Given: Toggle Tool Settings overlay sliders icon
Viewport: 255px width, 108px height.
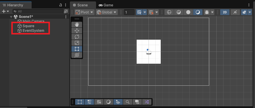Looking at the screenshot, I should [x=89, y=102].
